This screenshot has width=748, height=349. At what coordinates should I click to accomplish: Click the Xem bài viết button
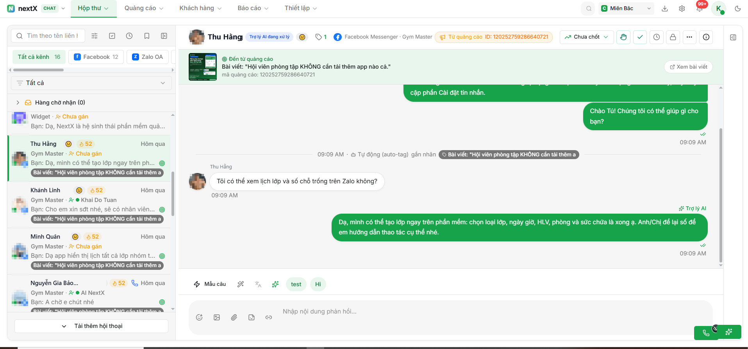point(688,67)
